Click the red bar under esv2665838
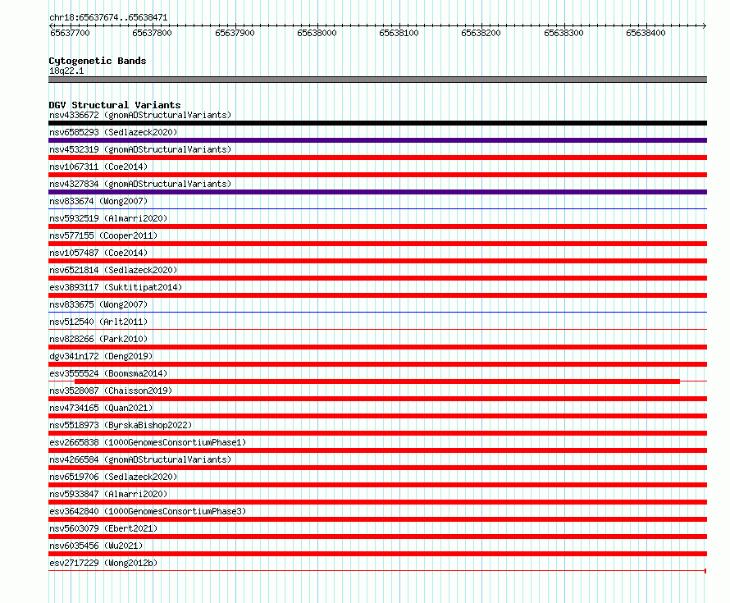This screenshot has width=730, height=603. tap(377, 450)
